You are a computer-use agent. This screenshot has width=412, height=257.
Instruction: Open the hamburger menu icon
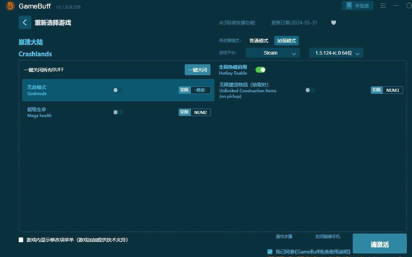pos(383,6)
